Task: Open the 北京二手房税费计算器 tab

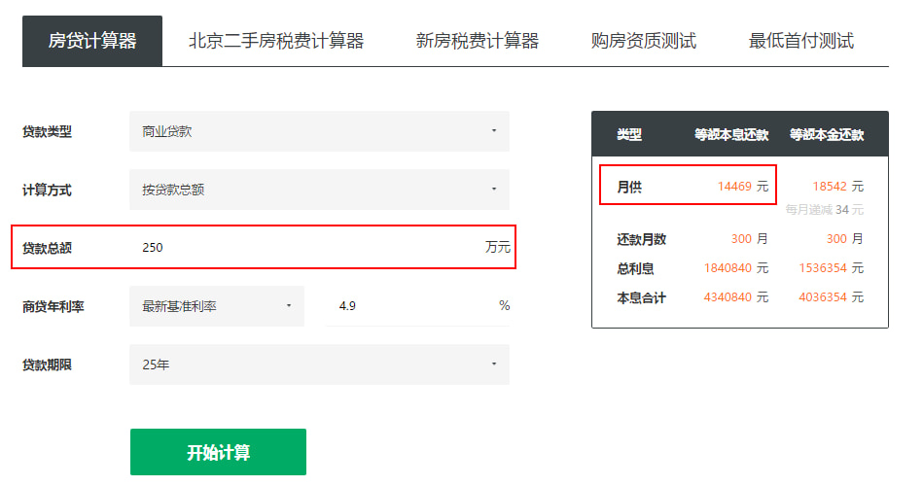Action: point(276,41)
